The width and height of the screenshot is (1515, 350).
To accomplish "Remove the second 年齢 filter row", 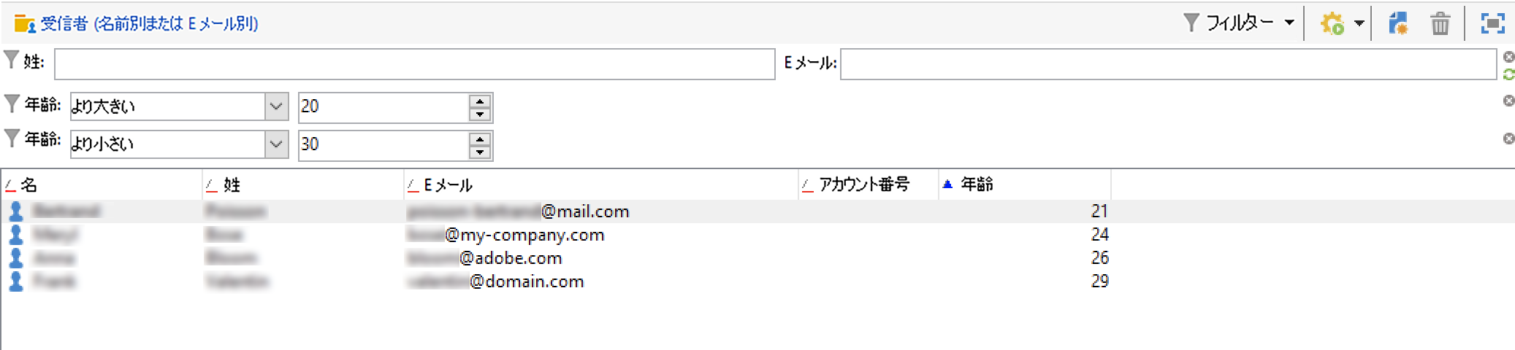I will click(1508, 139).
